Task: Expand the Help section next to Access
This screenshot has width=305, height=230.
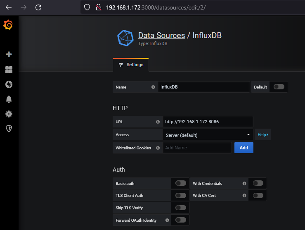Action: (263, 135)
